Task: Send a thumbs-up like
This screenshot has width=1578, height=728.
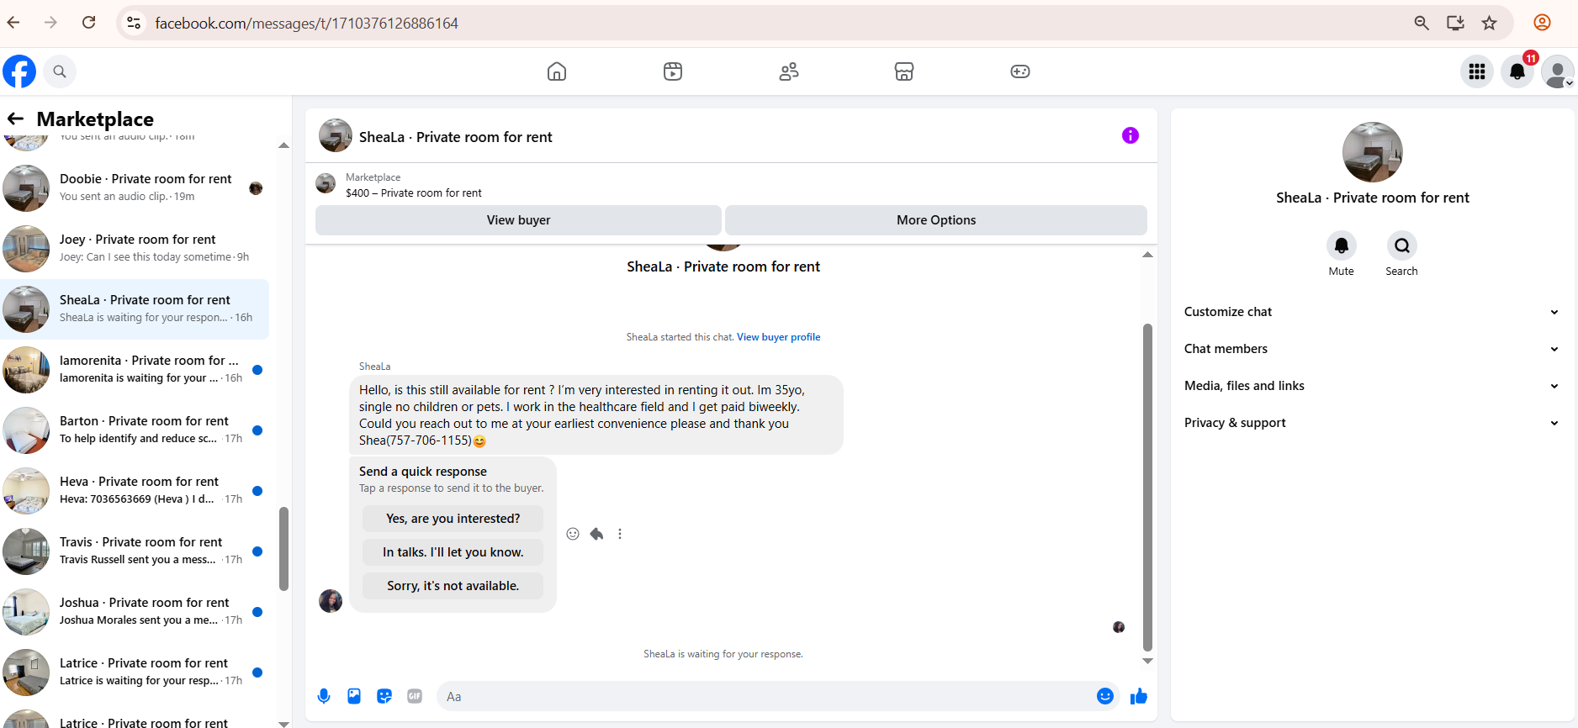Action: 1139,696
